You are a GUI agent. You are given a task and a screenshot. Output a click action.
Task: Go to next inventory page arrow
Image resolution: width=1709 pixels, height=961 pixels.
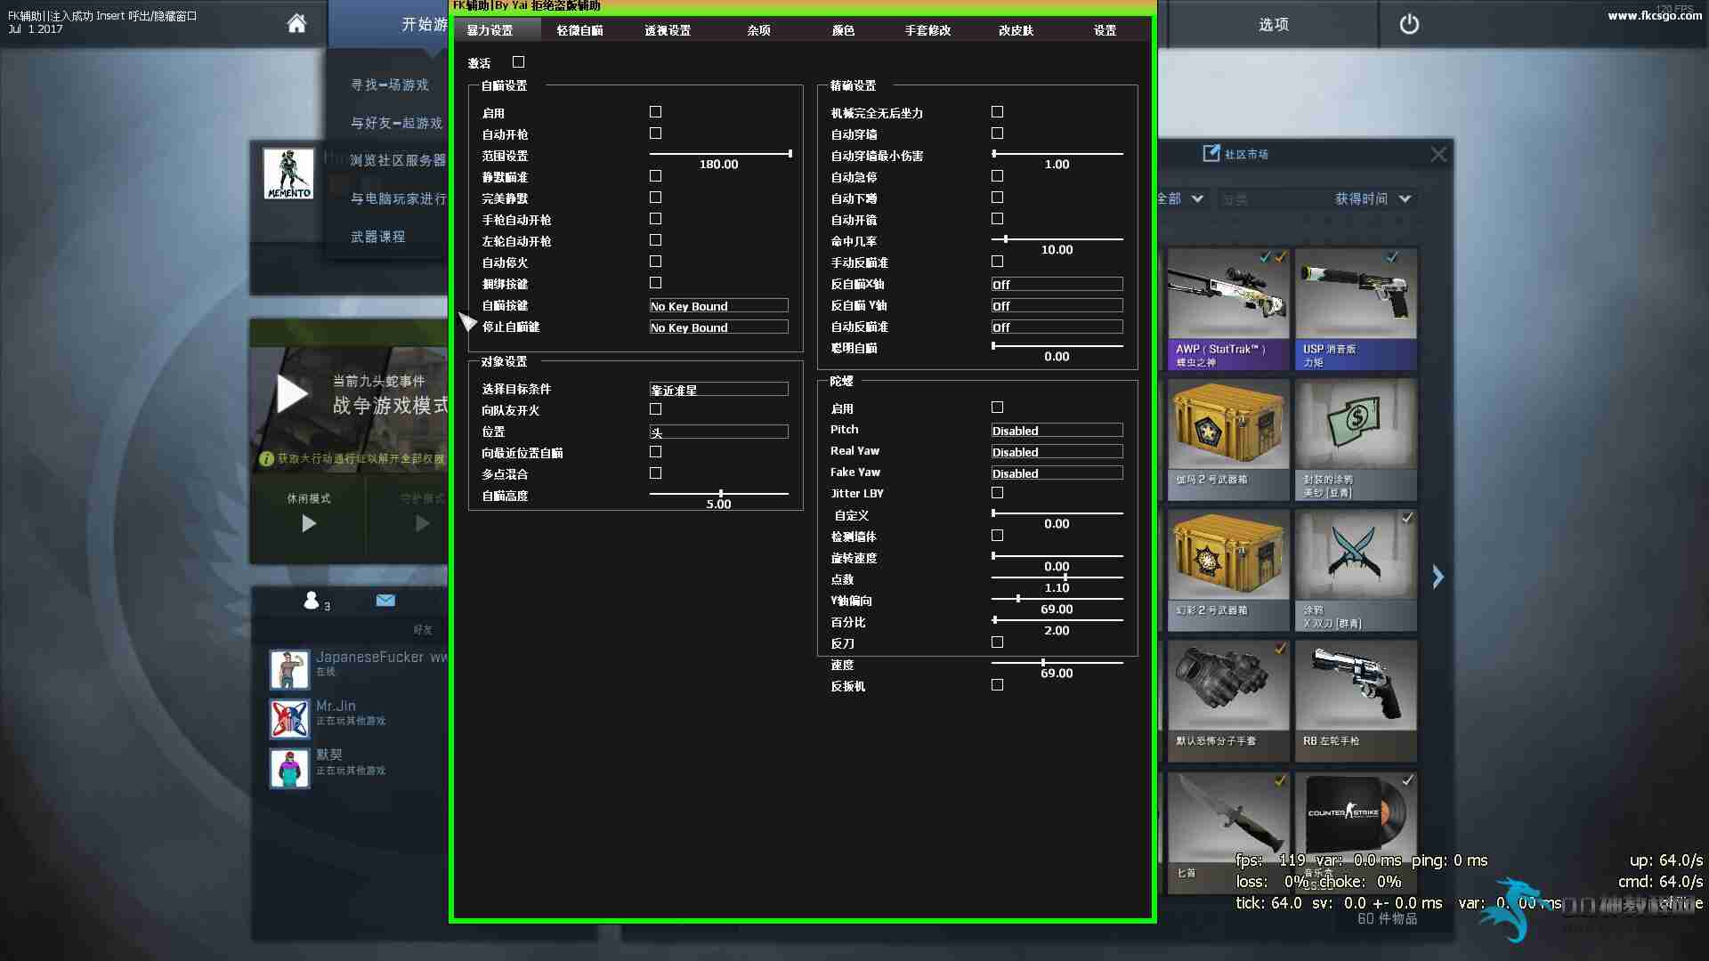tap(1438, 577)
